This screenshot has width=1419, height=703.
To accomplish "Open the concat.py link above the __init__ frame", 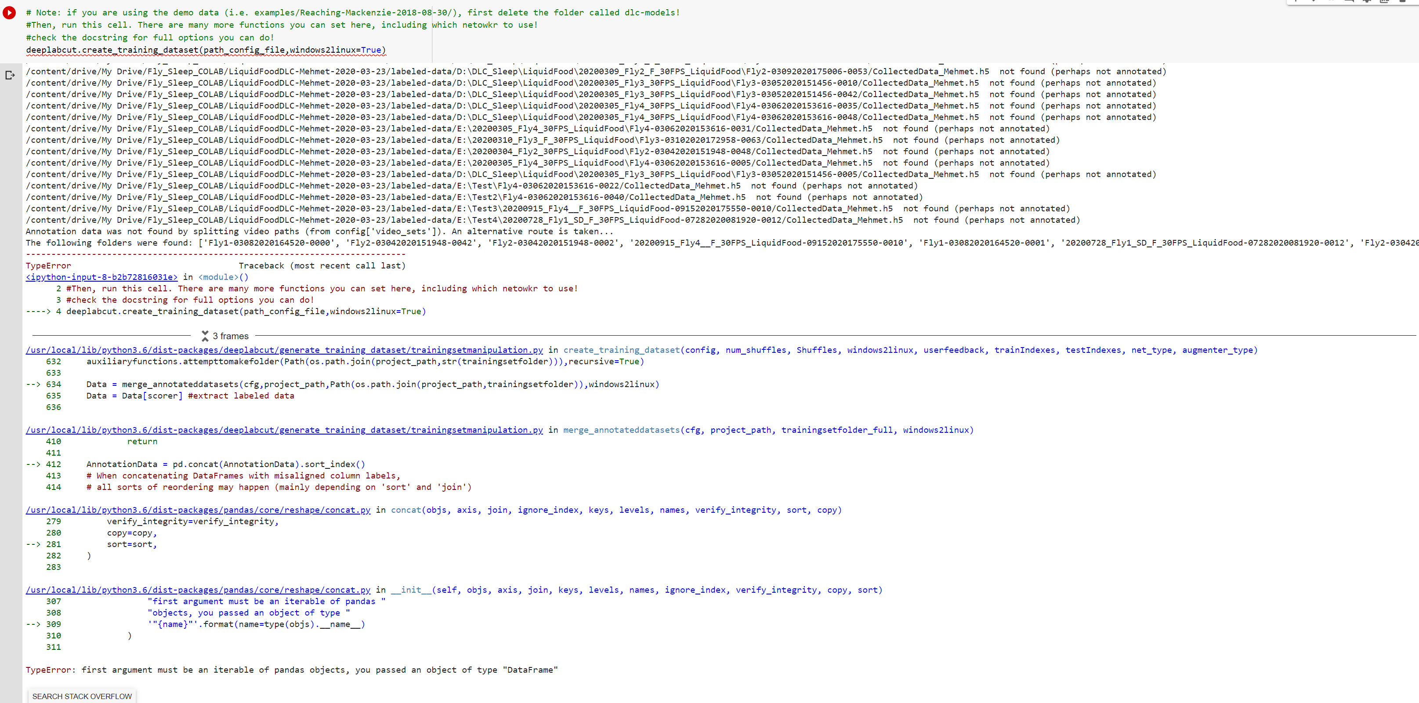I will pyautogui.click(x=198, y=590).
